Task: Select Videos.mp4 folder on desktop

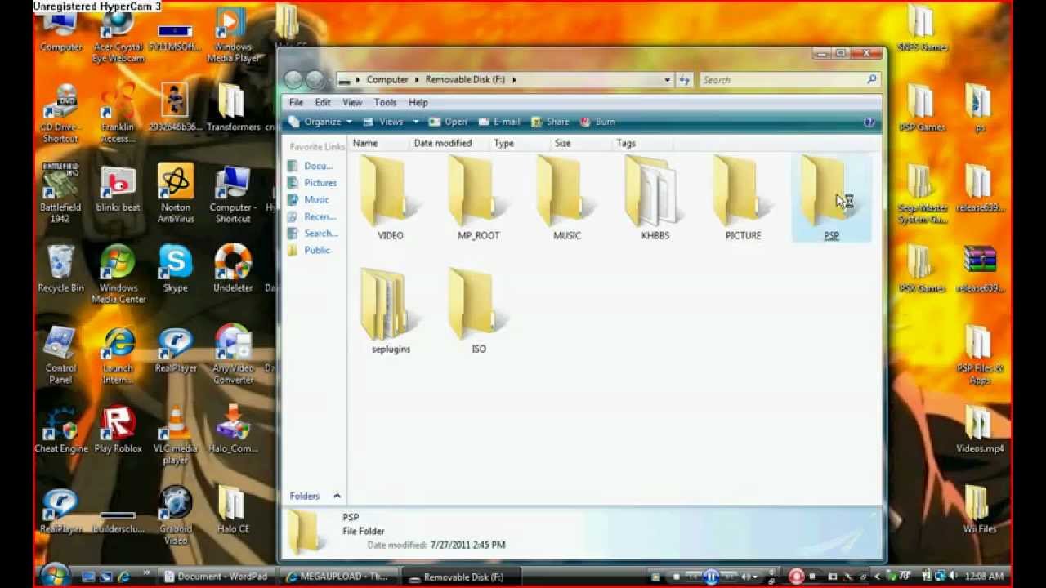Action: pos(980,429)
